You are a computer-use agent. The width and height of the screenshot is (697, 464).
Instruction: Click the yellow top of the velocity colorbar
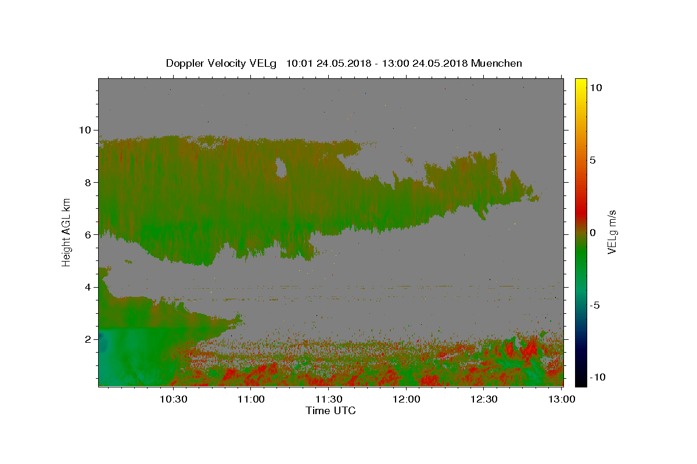pyautogui.click(x=581, y=82)
